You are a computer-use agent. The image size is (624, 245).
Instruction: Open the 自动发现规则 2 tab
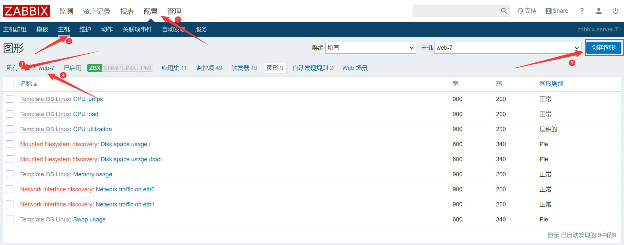tap(312, 68)
